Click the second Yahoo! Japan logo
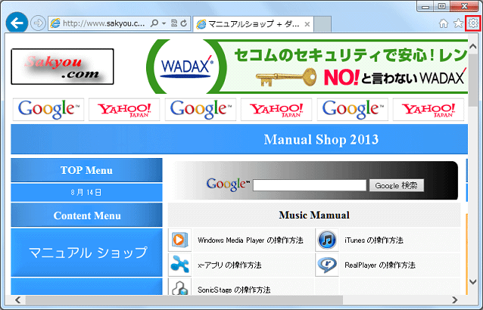 pyautogui.click(x=276, y=110)
